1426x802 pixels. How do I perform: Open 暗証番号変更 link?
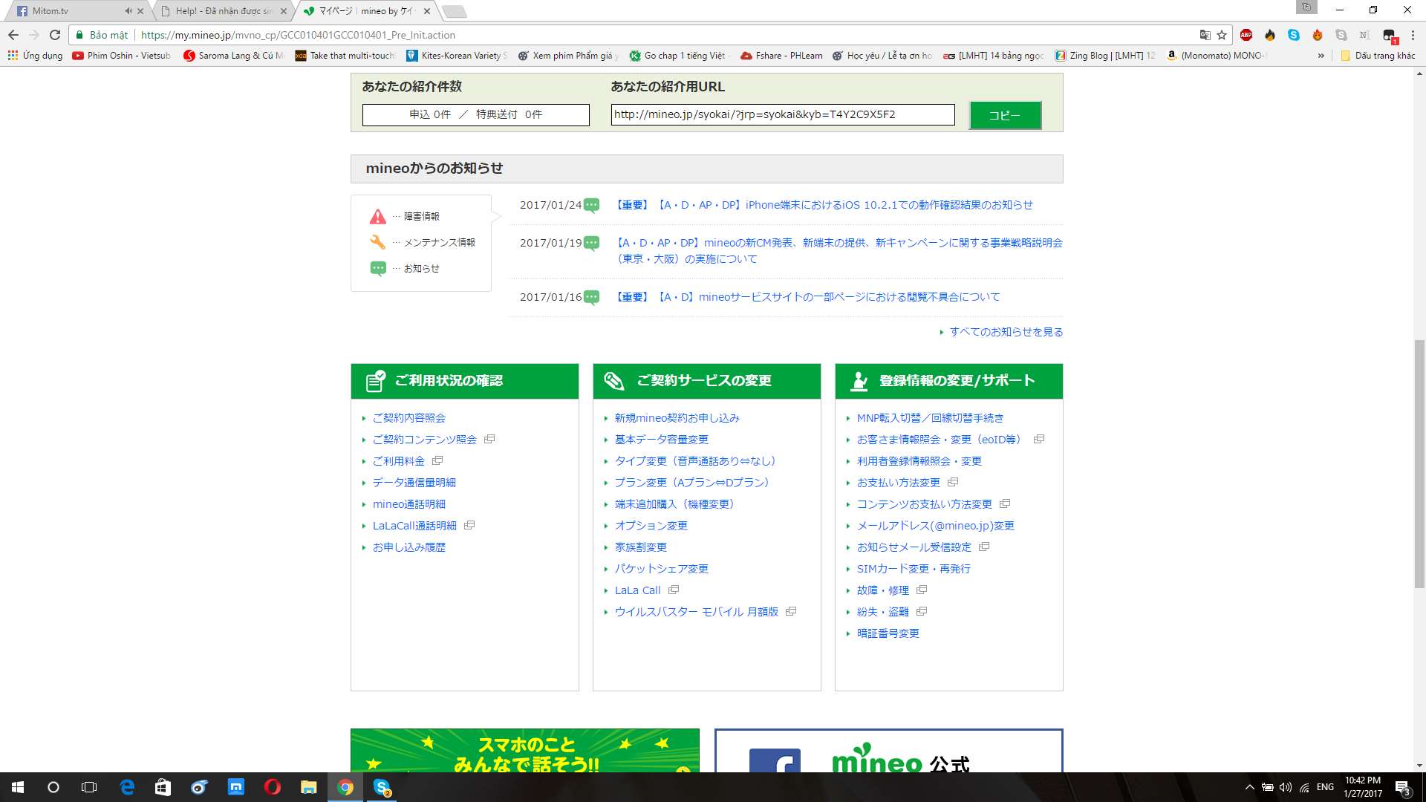[x=888, y=633]
